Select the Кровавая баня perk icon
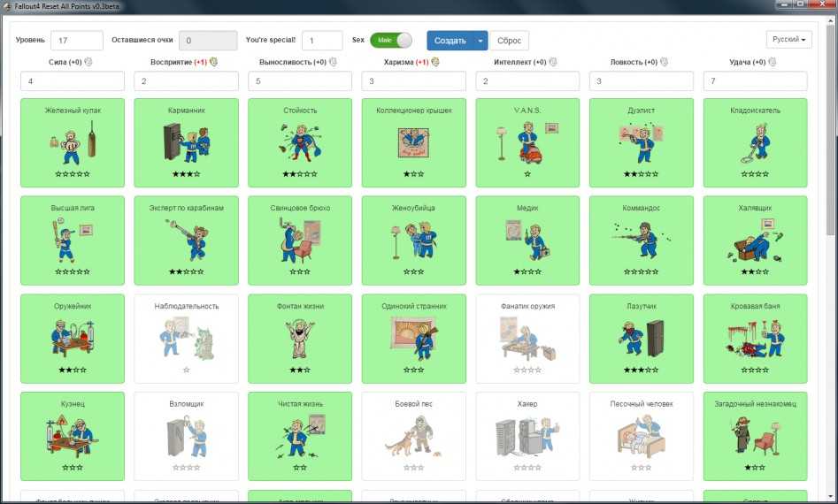This screenshot has width=838, height=504. click(755, 336)
